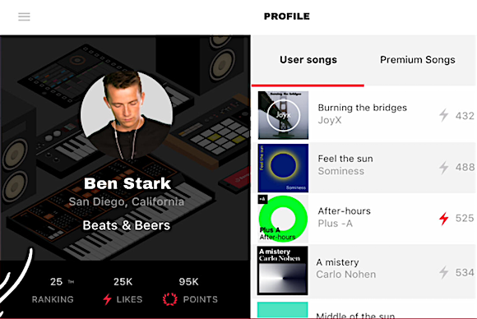The height and width of the screenshot is (319, 477).
Task: Select the Burning the bridges song title
Action: 362,108
